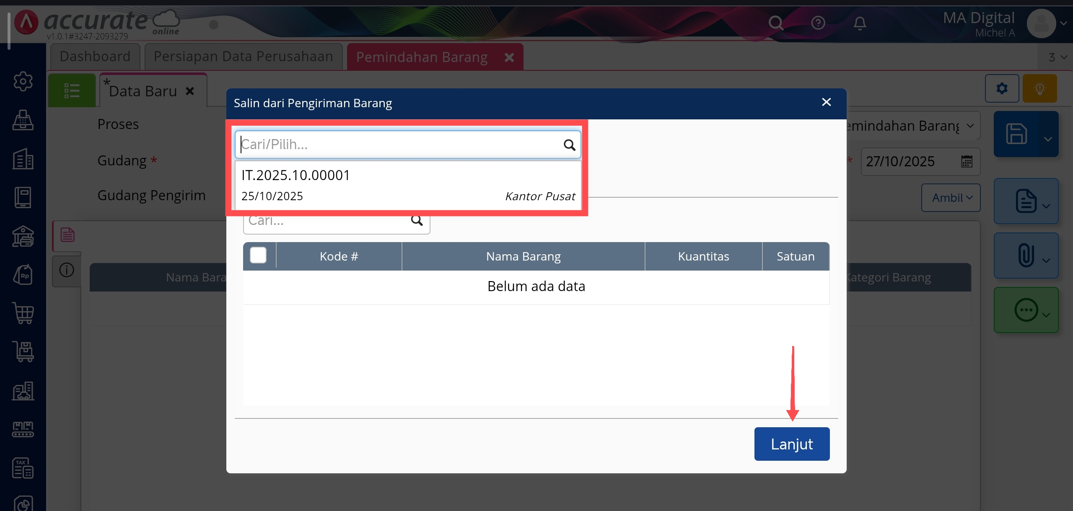Open the shopping cart module in sidebar

(x=23, y=313)
